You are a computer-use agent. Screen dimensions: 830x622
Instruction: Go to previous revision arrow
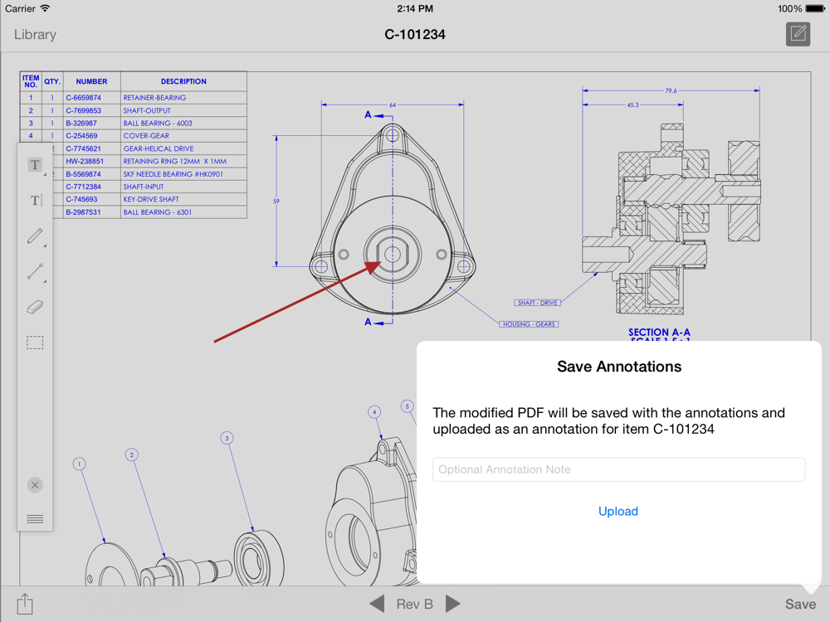pyautogui.click(x=377, y=604)
